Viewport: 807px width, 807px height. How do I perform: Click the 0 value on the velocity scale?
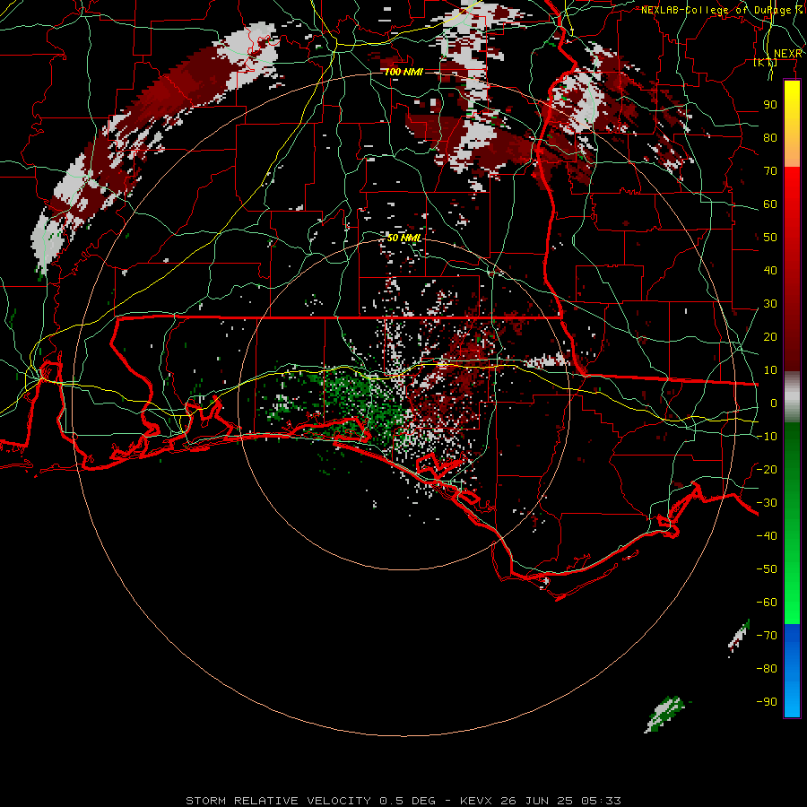click(774, 403)
